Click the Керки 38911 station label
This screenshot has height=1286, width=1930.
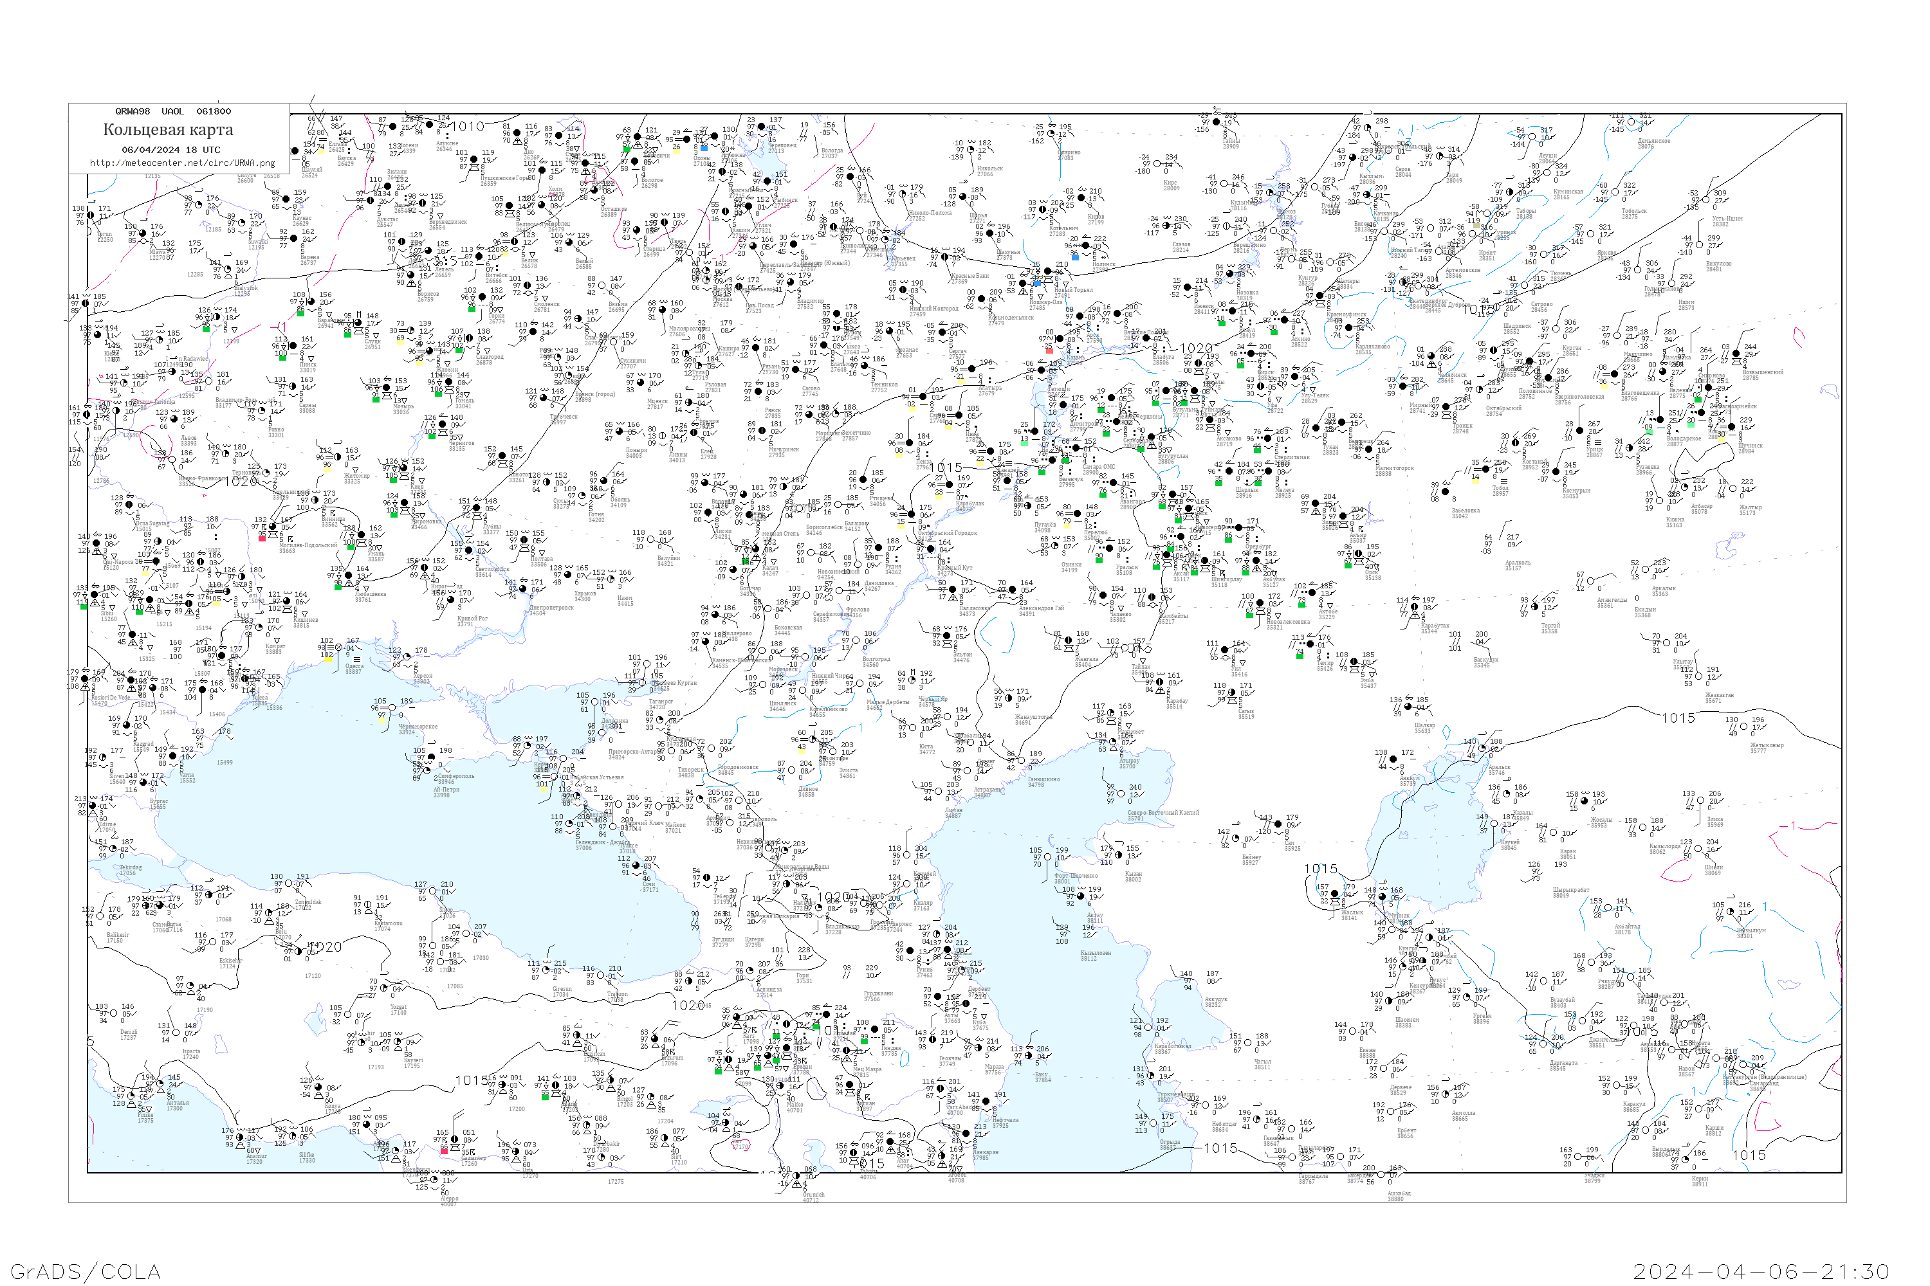(1700, 1182)
